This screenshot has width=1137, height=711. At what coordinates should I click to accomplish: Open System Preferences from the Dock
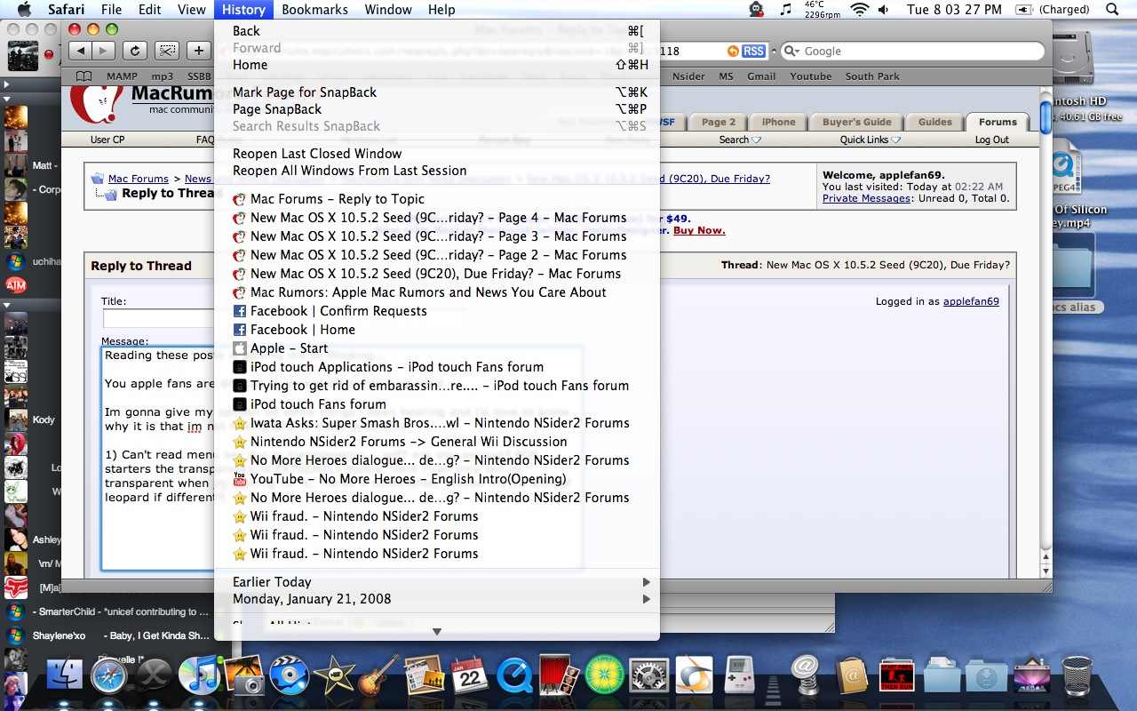pyautogui.click(x=649, y=677)
